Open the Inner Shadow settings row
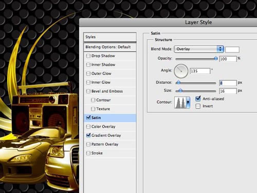 (110, 65)
